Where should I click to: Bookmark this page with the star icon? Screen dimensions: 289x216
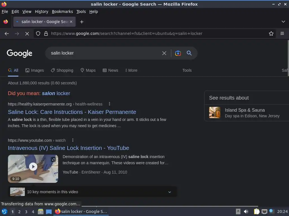(271, 33)
